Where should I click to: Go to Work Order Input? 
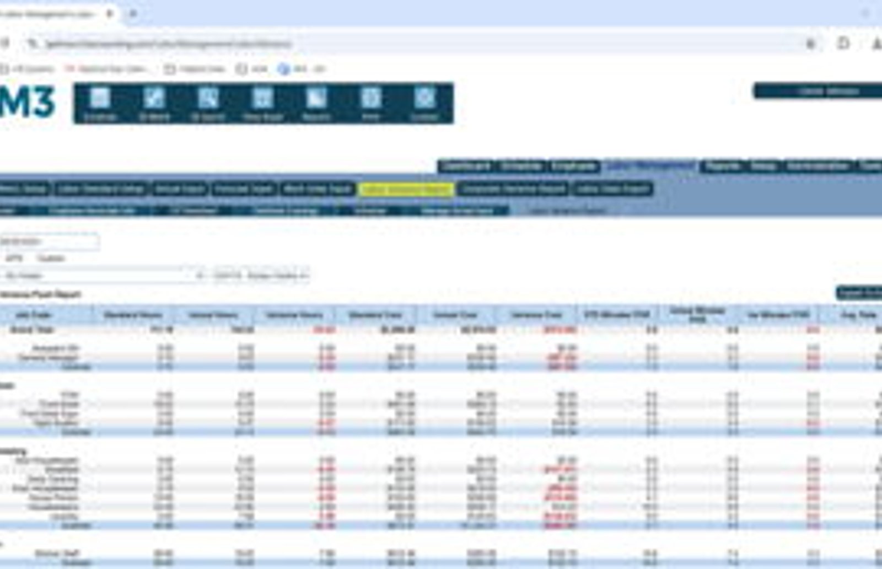click(318, 189)
